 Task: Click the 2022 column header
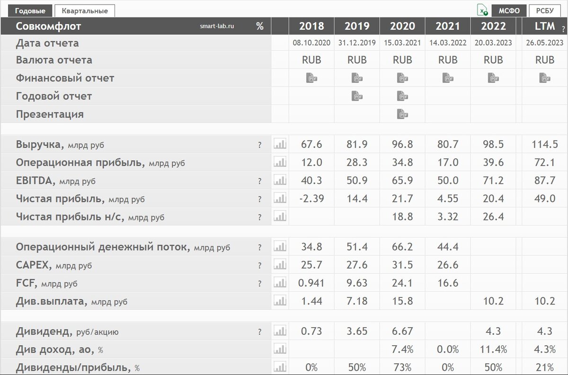493,26
